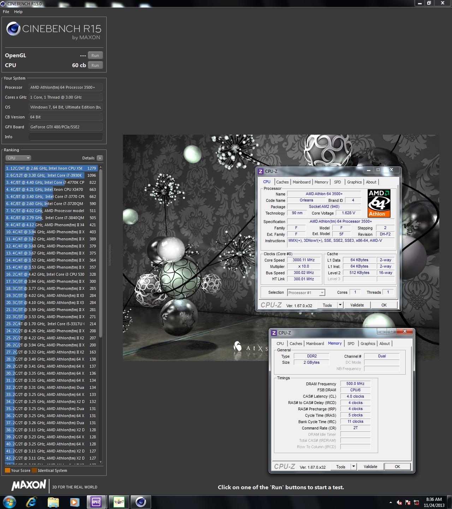Click Tools button in lower CPU-Z window
The image size is (452, 509).
pyautogui.click(x=341, y=467)
